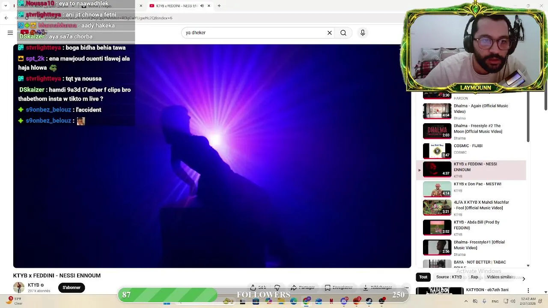Select current 'KTYB x FEDDINI - NESSI ENNOUM' playlist item

(471, 170)
